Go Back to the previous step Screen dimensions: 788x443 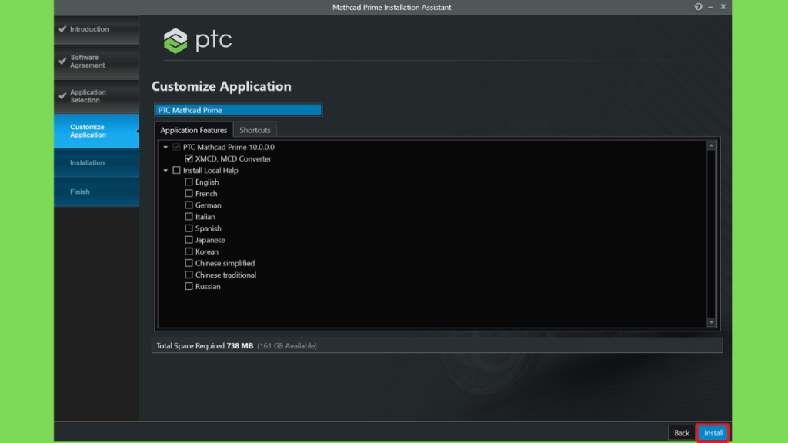tap(682, 433)
